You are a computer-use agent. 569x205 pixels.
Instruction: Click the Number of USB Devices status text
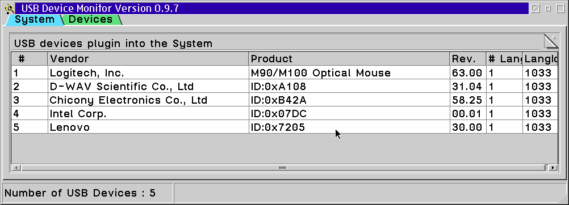click(80, 193)
